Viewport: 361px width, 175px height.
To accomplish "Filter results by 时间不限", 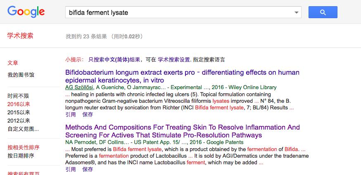I will (x=18, y=96).
